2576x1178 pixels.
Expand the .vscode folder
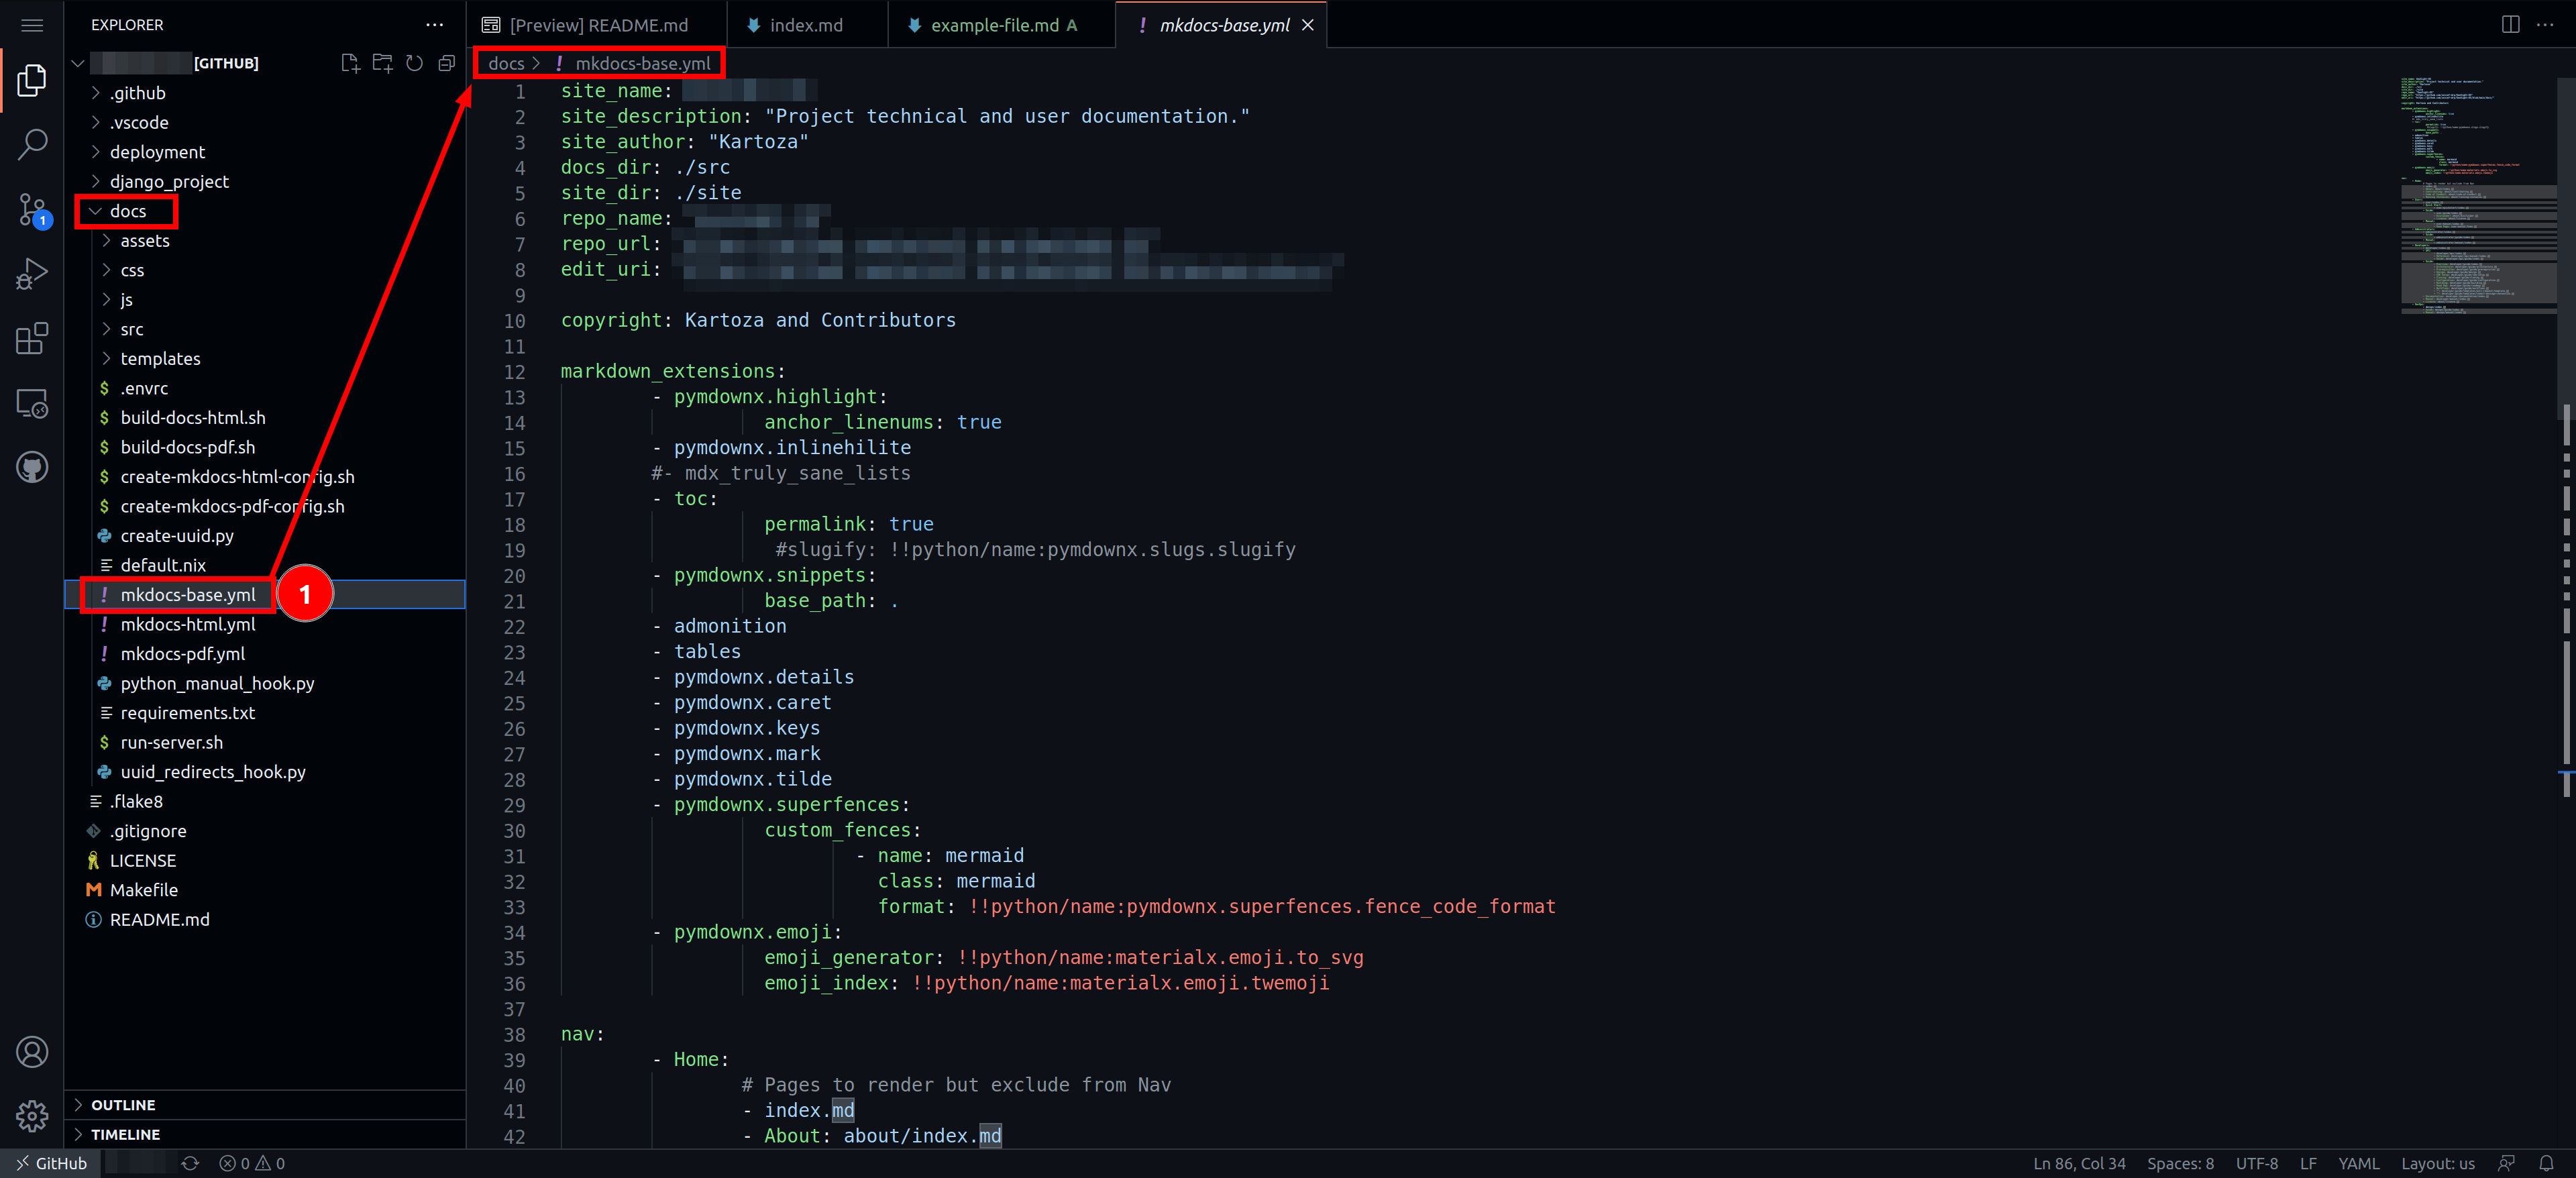point(265,122)
